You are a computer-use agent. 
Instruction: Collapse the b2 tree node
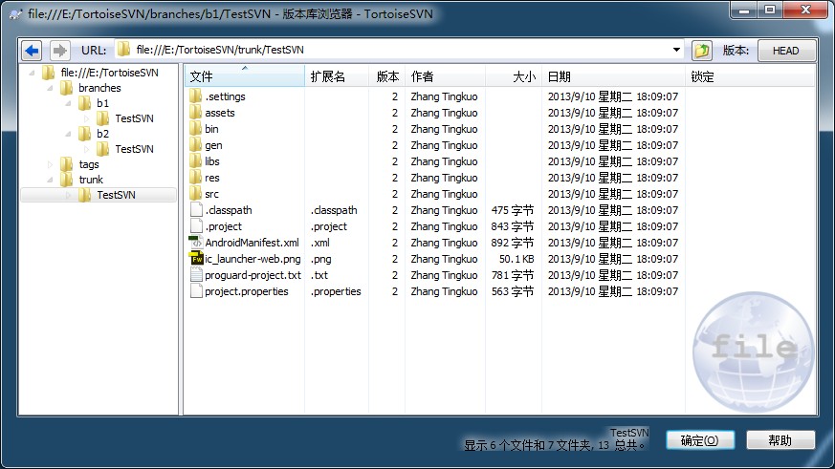68,134
